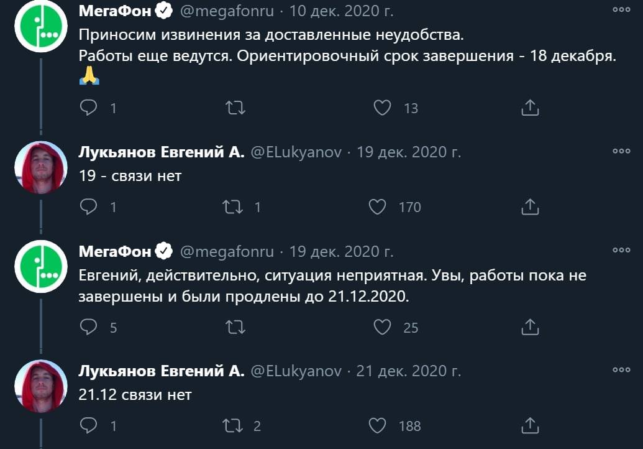Screen dimensions: 643x449
Task: Like MegaFon's reply with 25 likes
Action: coord(382,327)
